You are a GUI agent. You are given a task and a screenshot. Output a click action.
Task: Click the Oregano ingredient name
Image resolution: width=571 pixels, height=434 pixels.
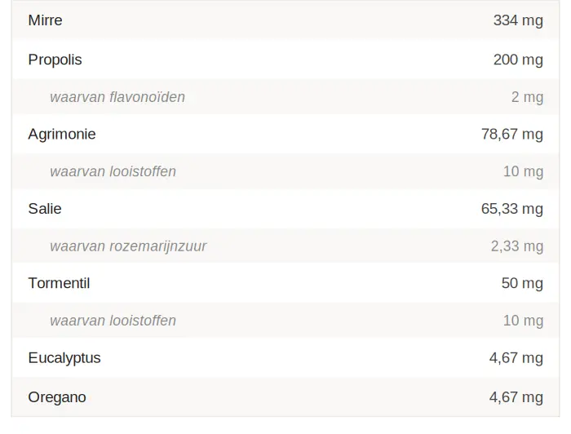57,397
